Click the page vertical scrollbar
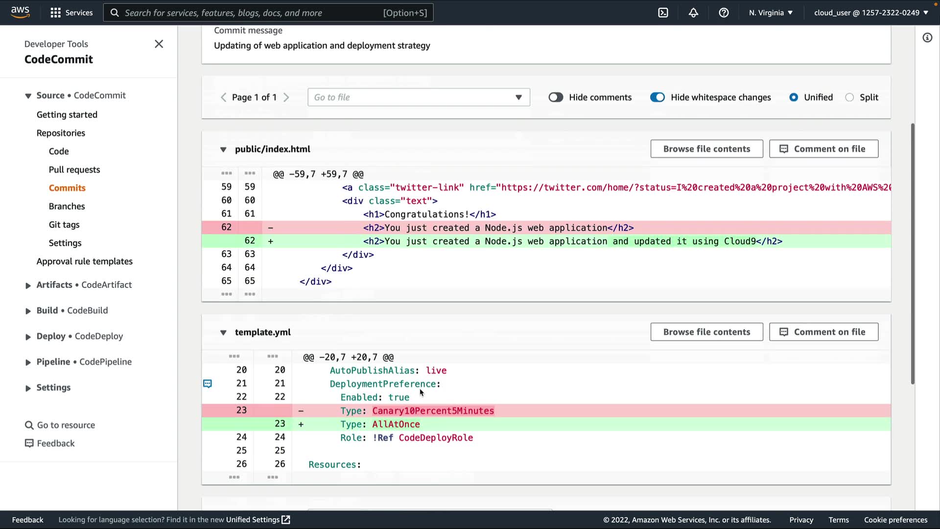Image resolution: width=940 pixels, height=529 pixels. (913, 254)
